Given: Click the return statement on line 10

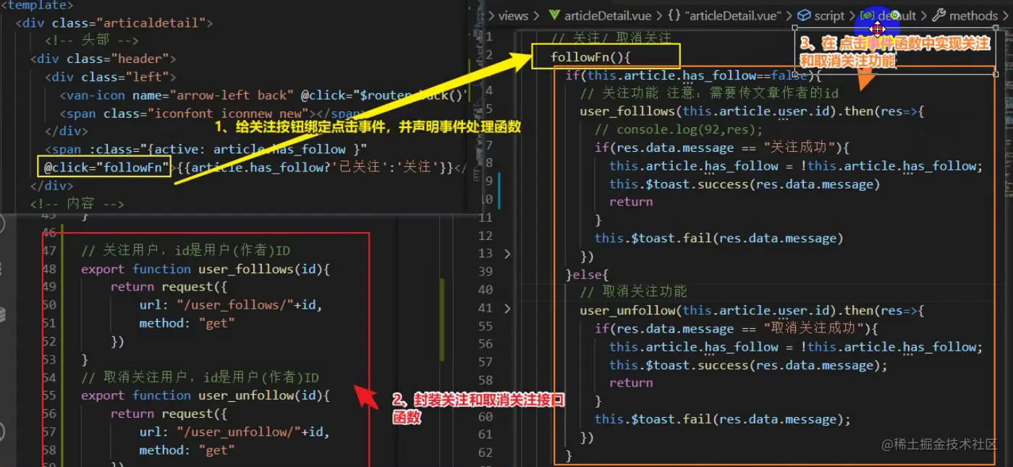Looking at the screenshot, I should click(631, 202).
